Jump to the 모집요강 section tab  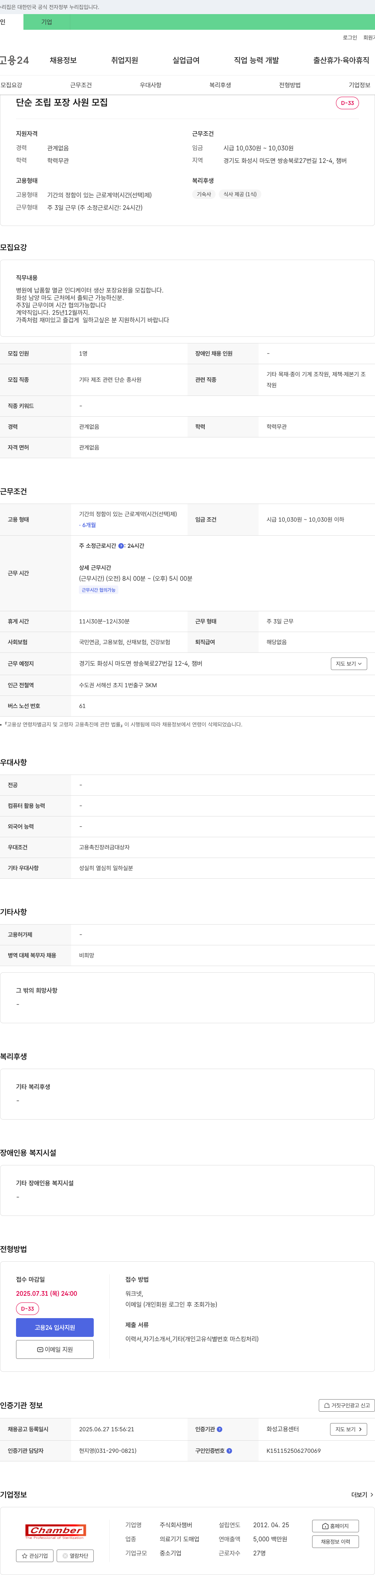tap(11, 85)
